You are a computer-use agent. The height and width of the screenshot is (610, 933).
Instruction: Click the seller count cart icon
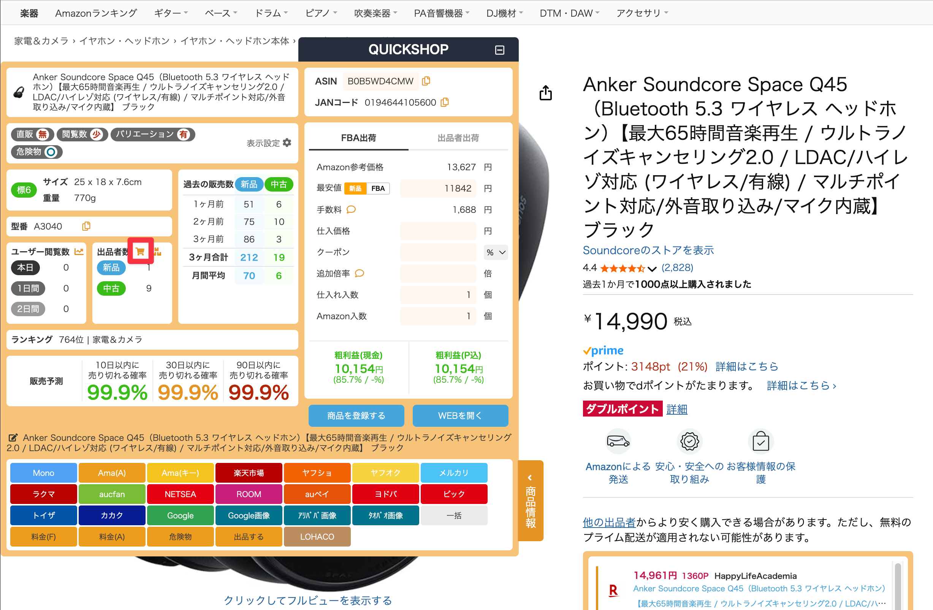coord(140,251)
